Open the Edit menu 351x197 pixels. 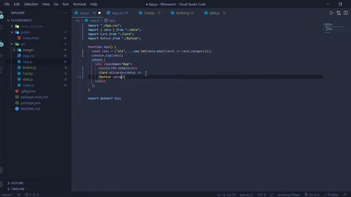16,4
